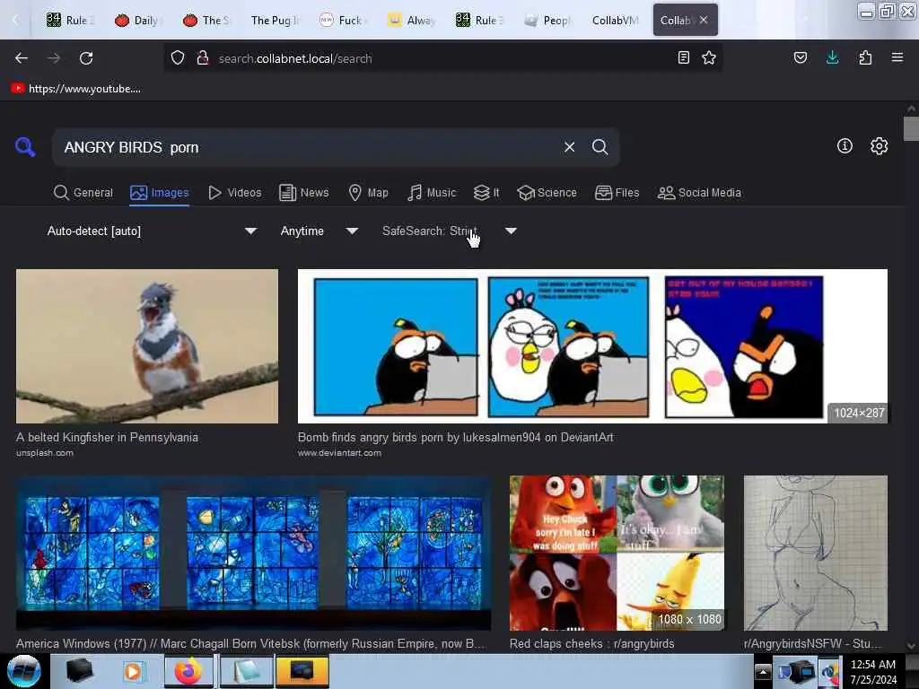This screenshot has height=689, width=919.
Task: Switch to the Videos search tab
Action: [x=234, y=193]
